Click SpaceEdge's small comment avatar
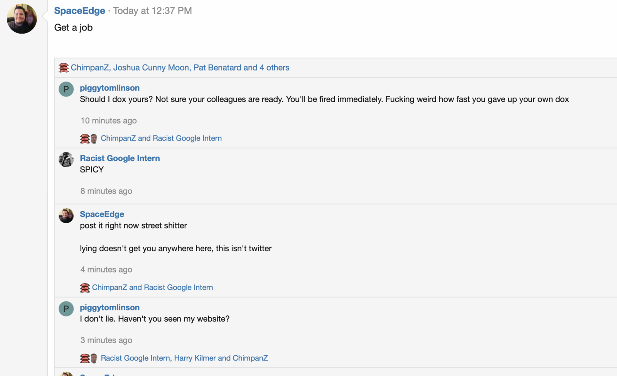Viewport: 617px width, 376px height. (x=66, y=216)
